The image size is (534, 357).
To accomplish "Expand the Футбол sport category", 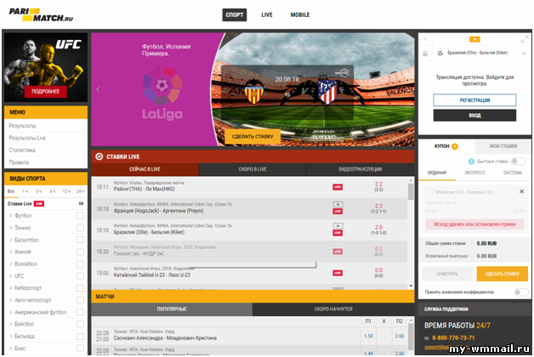I will 10,215.
